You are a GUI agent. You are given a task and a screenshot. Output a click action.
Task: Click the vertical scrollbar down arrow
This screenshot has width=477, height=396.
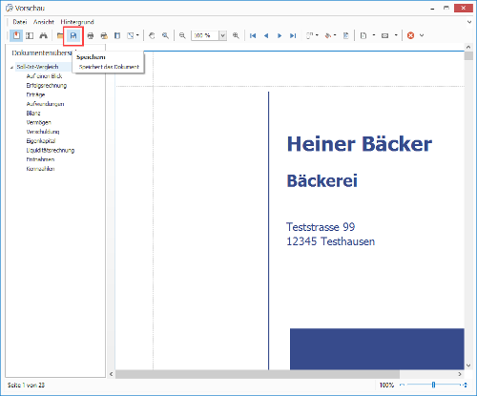point(468,365)
